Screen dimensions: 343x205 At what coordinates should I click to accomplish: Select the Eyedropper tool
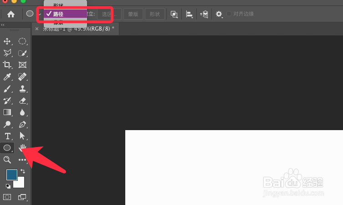pos(7,77)
